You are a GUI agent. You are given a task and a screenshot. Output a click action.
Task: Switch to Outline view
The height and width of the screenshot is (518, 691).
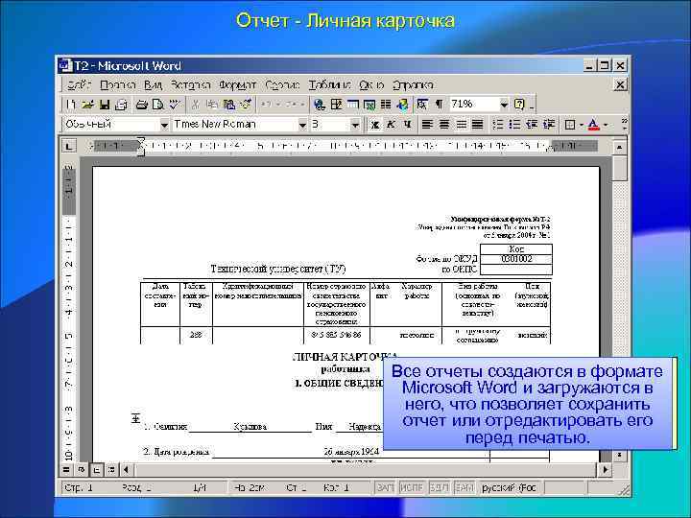pos(111,469)
